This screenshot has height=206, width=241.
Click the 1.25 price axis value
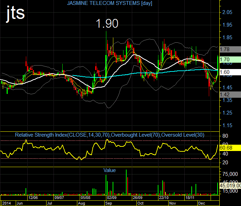227,113
